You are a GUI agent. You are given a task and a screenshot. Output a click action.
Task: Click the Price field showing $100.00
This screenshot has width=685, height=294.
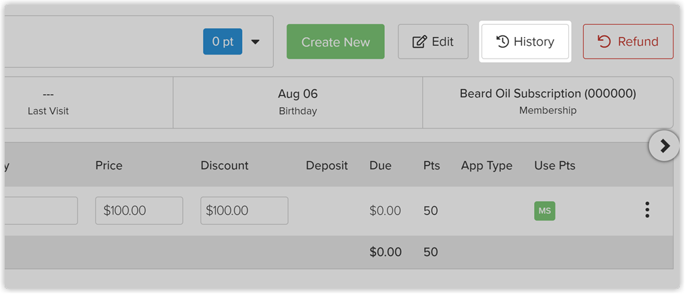tap(139, 211)
